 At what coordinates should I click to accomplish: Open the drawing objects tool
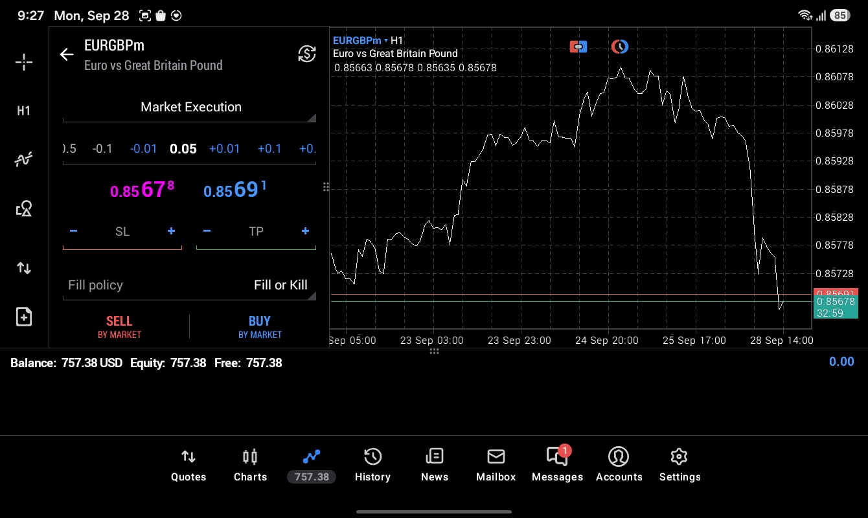[24, 208]
